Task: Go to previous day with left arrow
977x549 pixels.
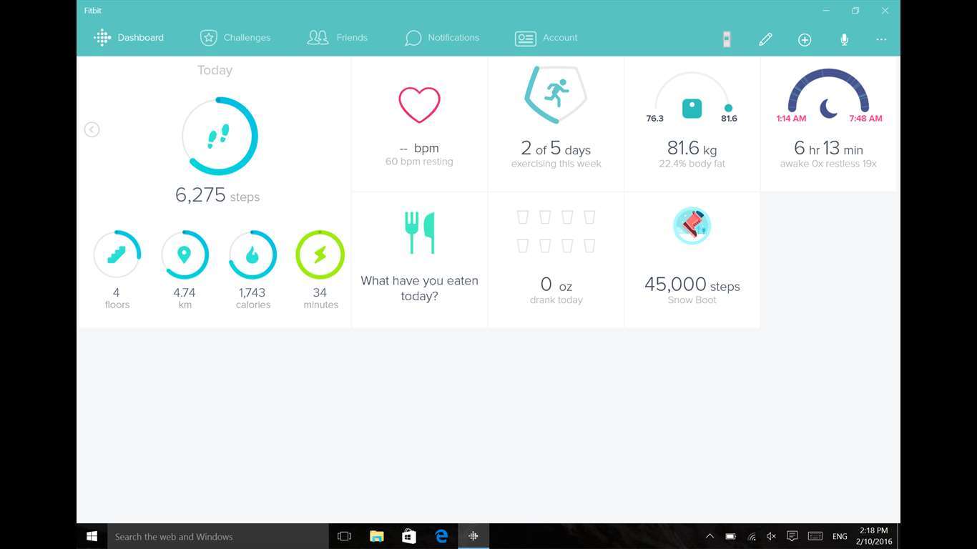Action: [92, 129]
